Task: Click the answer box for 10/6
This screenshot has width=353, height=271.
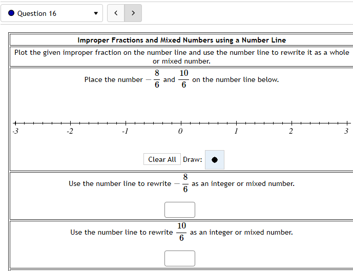Action: [x=180, y=258]
